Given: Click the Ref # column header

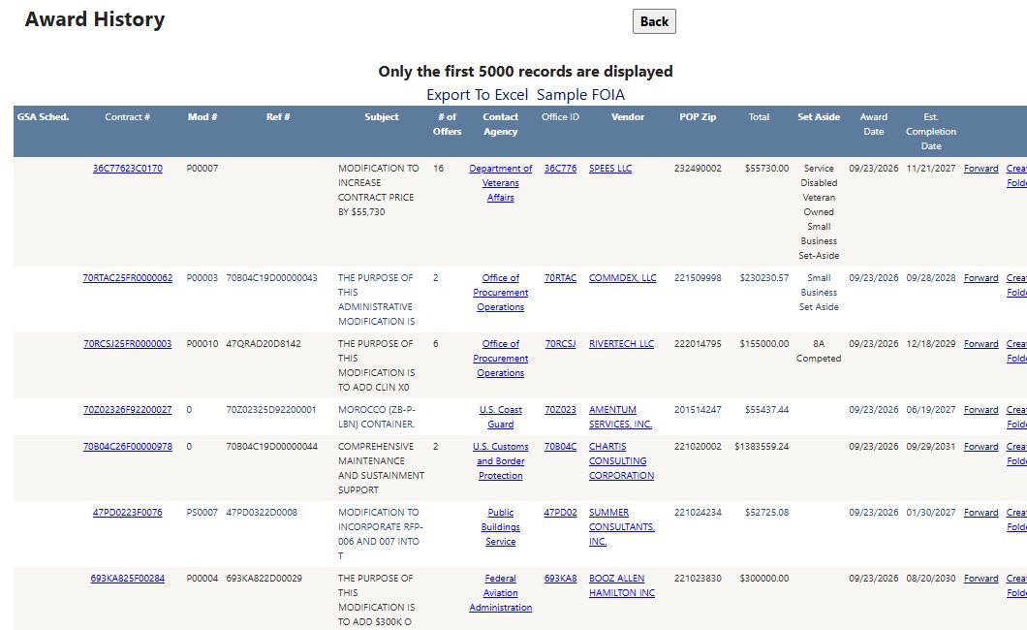Looking at the screenshot, I should (278, 117).
